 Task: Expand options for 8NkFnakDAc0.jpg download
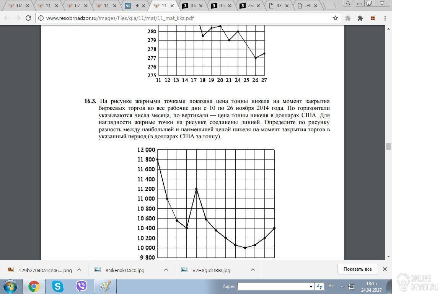[166, 269]
